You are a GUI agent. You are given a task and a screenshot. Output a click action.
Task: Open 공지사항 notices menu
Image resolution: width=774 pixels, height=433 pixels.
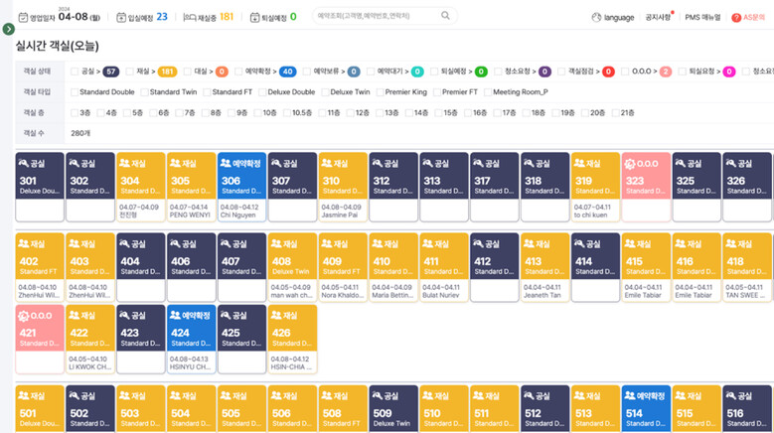[x=658, y=17]
